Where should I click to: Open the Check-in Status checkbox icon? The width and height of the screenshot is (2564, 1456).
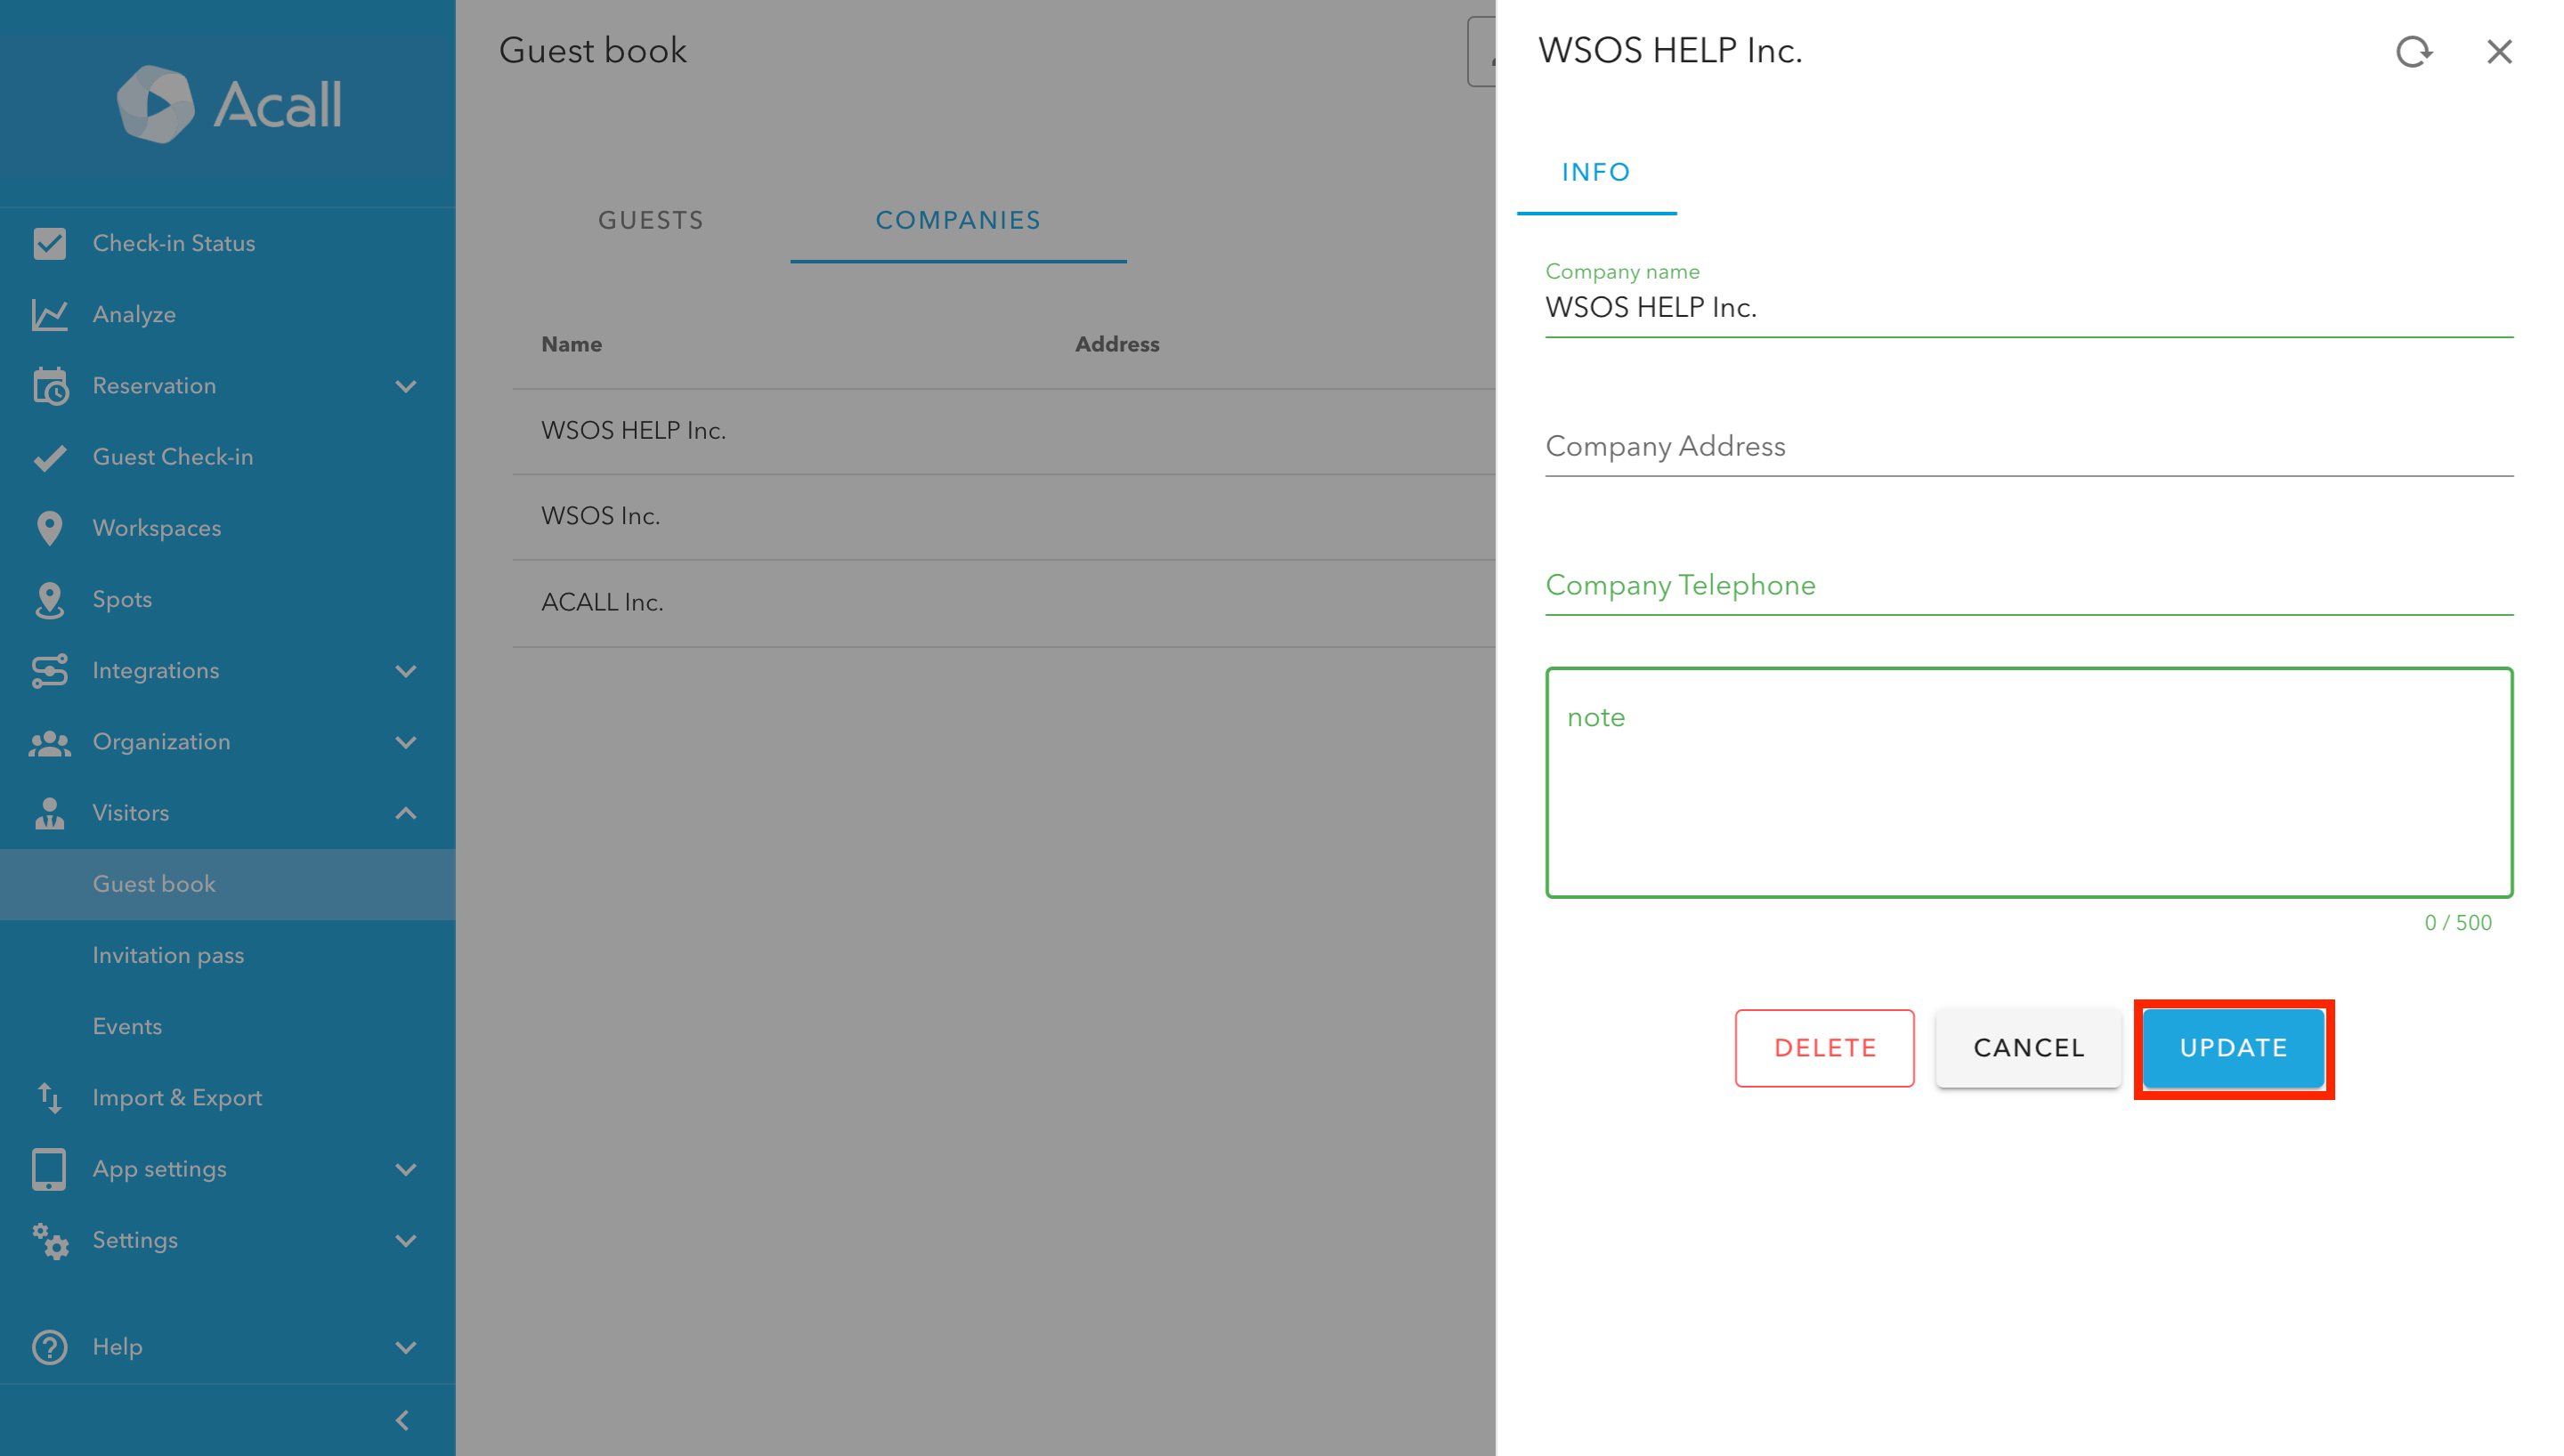click(49, 243)
